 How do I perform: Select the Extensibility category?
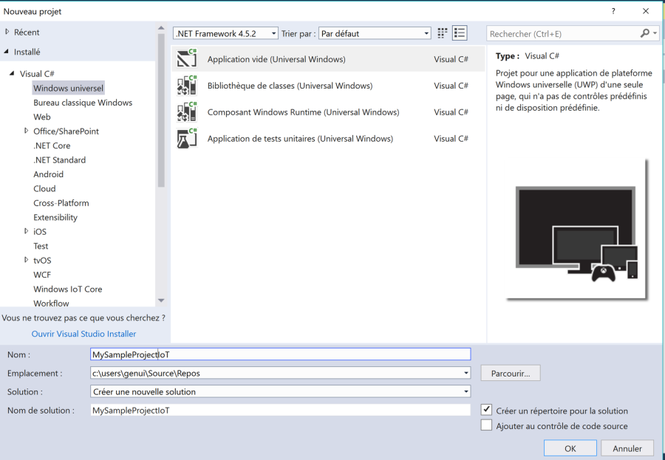[x=55, y=218]
